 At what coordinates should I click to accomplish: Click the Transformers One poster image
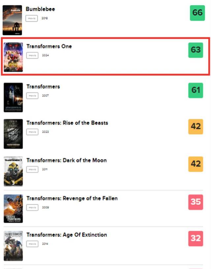13,57
